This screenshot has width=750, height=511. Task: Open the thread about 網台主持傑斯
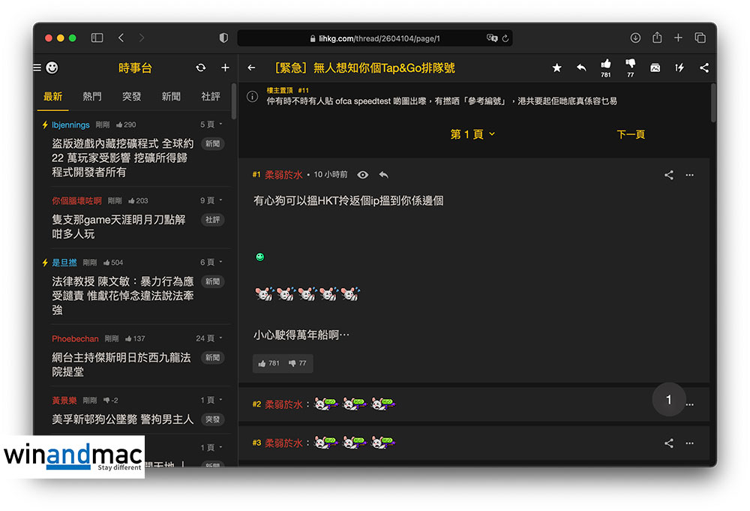point(121,365)
